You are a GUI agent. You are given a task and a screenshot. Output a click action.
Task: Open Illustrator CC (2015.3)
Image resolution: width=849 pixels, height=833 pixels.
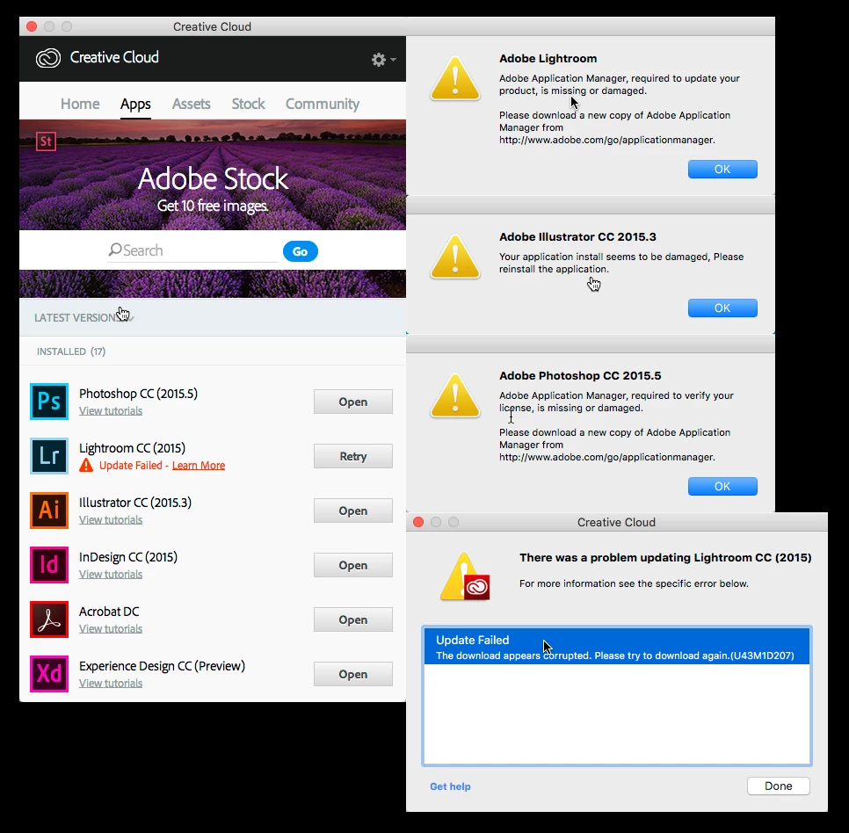(x=353, y=511)
